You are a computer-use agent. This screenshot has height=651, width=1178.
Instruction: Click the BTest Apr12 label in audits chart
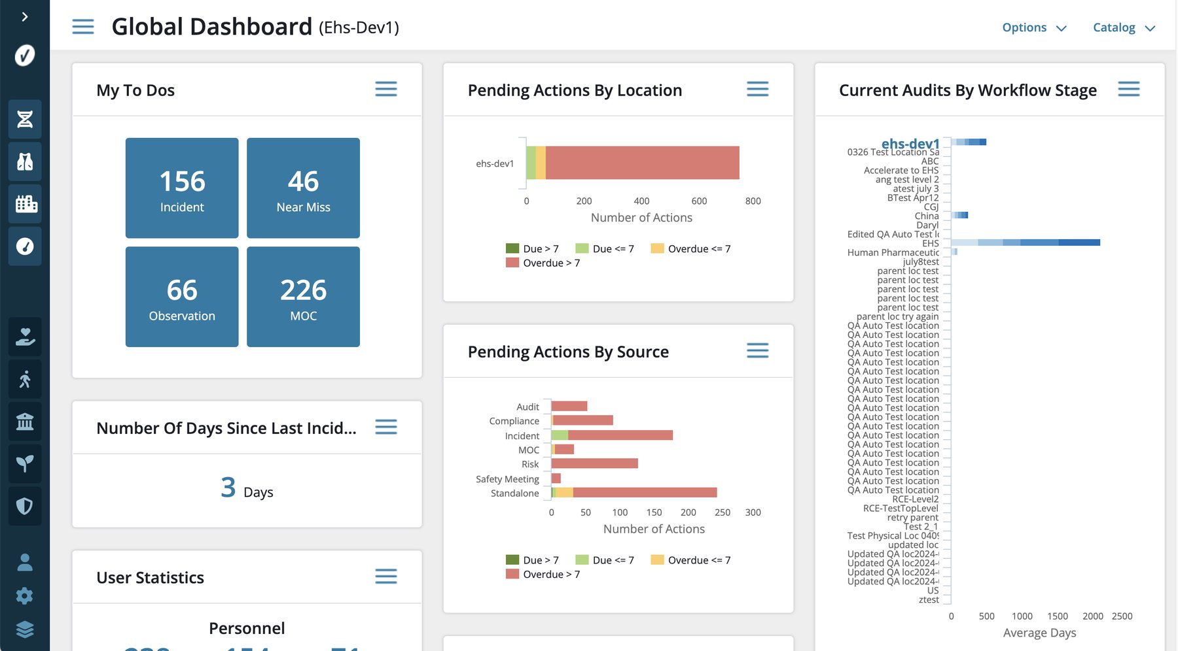913,197
